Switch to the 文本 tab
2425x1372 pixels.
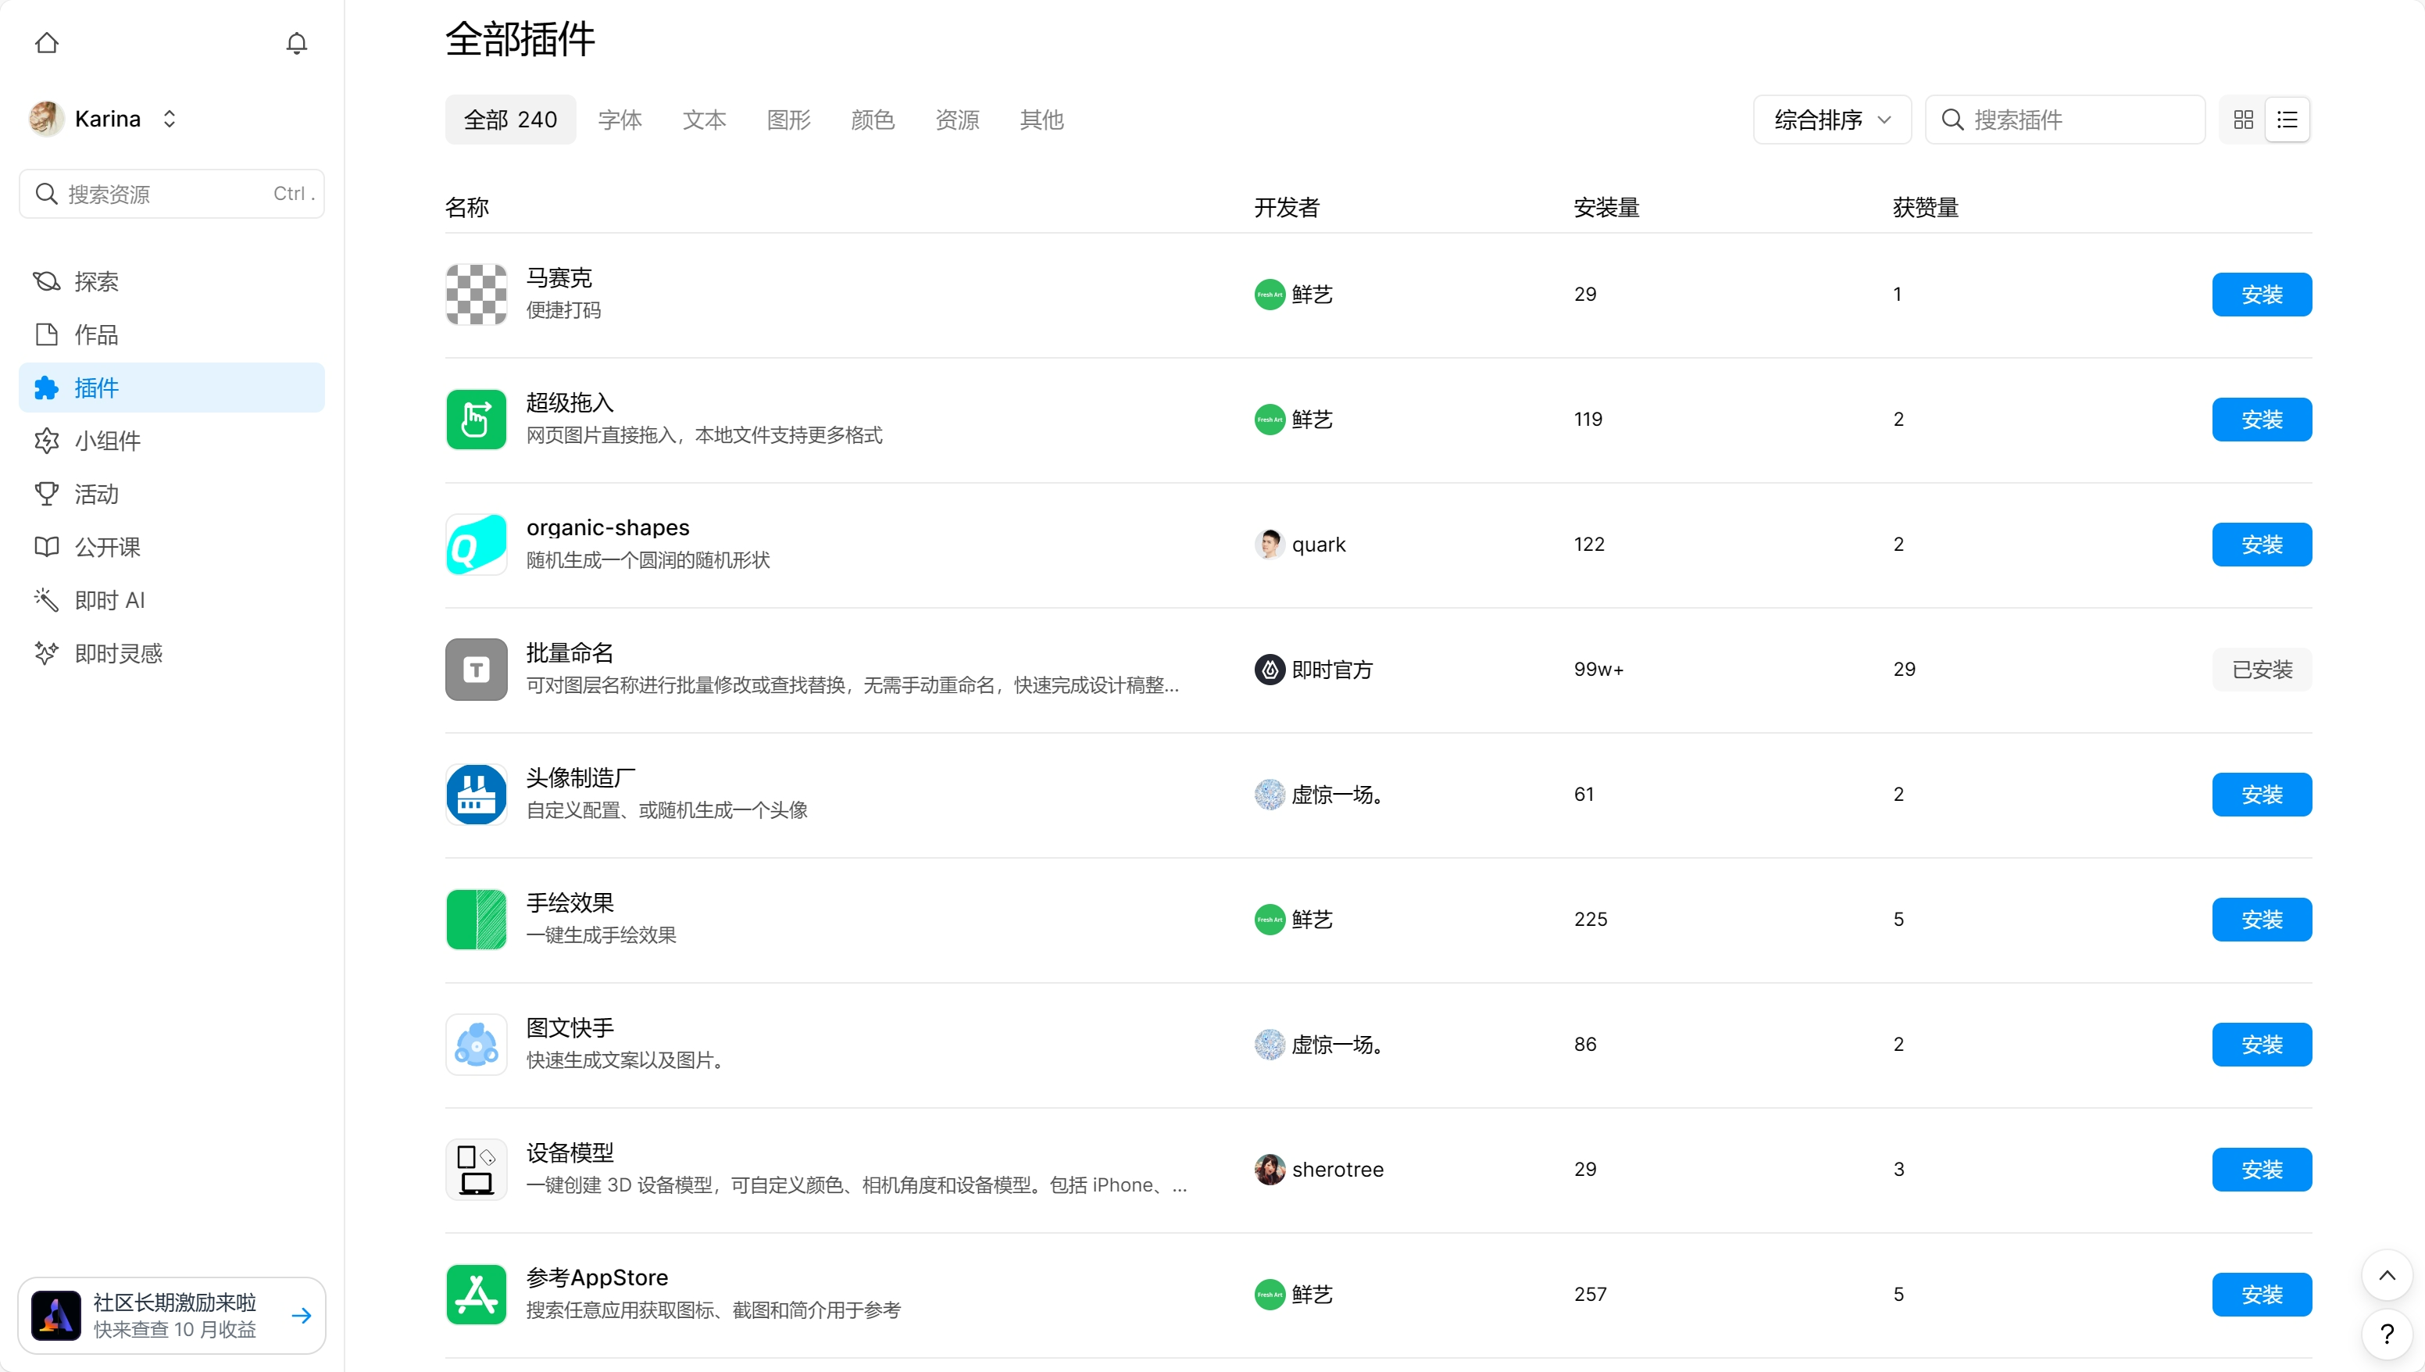tap(704, 120)
